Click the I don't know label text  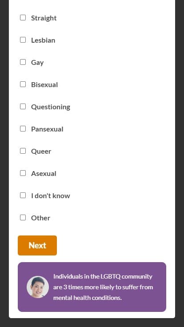click(x=51, y=195)
